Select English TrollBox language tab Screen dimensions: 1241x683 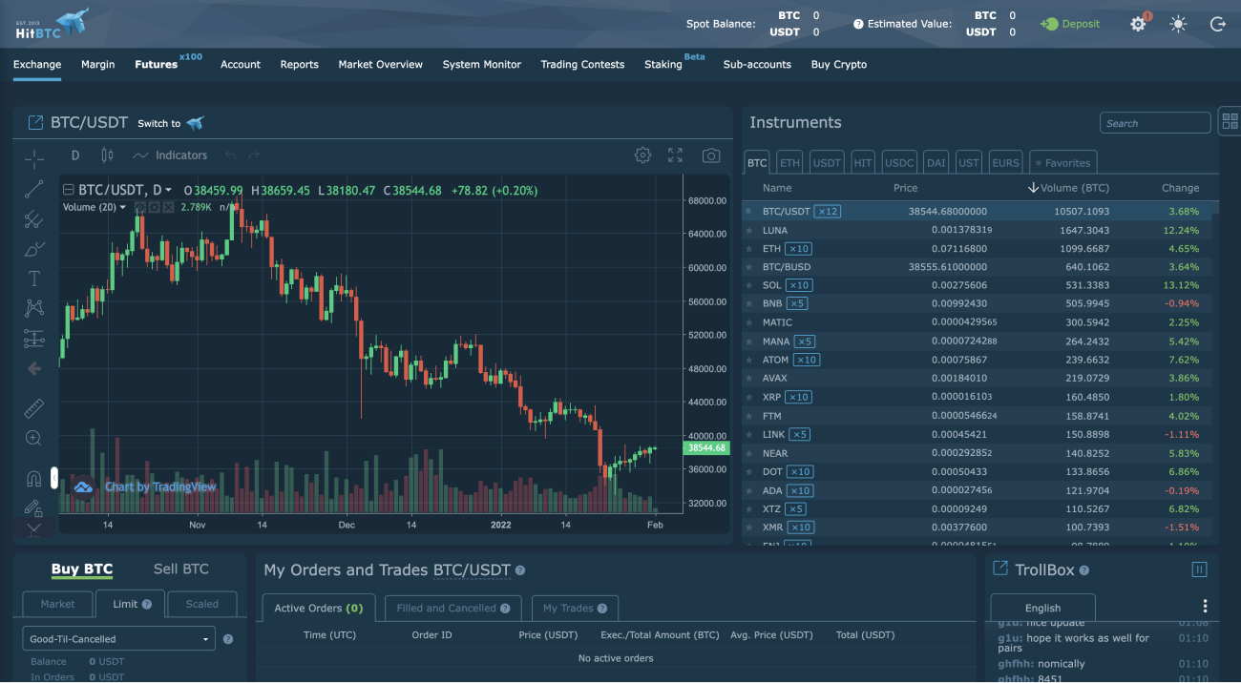1042,608
